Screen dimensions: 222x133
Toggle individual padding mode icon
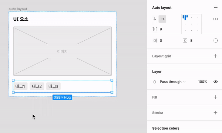tap(215, 41)
